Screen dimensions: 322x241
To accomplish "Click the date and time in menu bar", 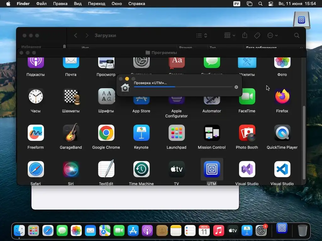I will [x=297, y=4].
